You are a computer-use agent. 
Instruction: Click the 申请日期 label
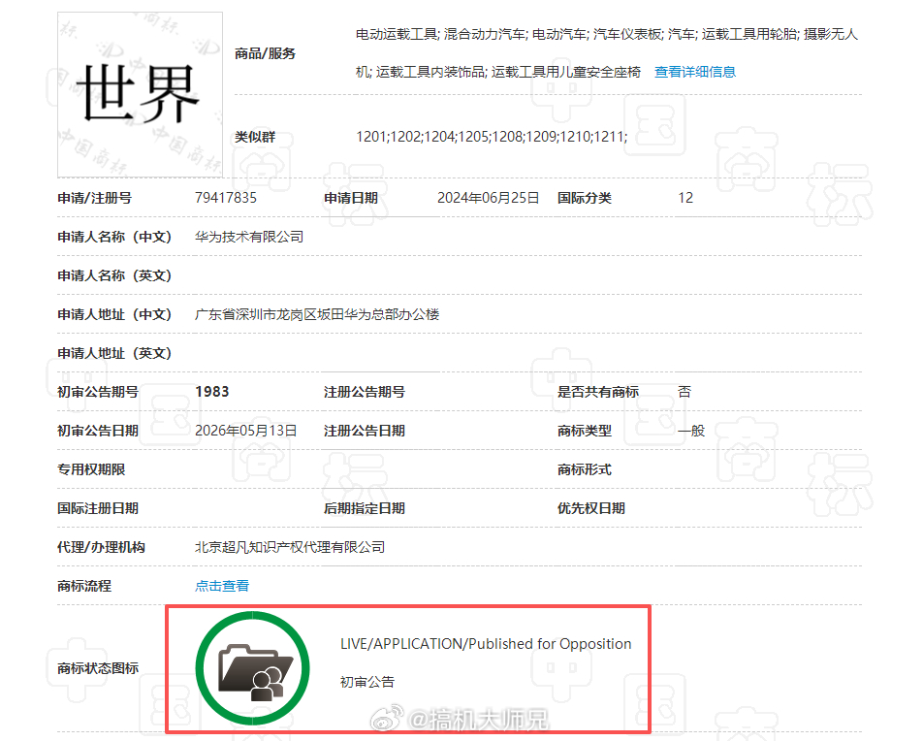(x=351, y=198)
